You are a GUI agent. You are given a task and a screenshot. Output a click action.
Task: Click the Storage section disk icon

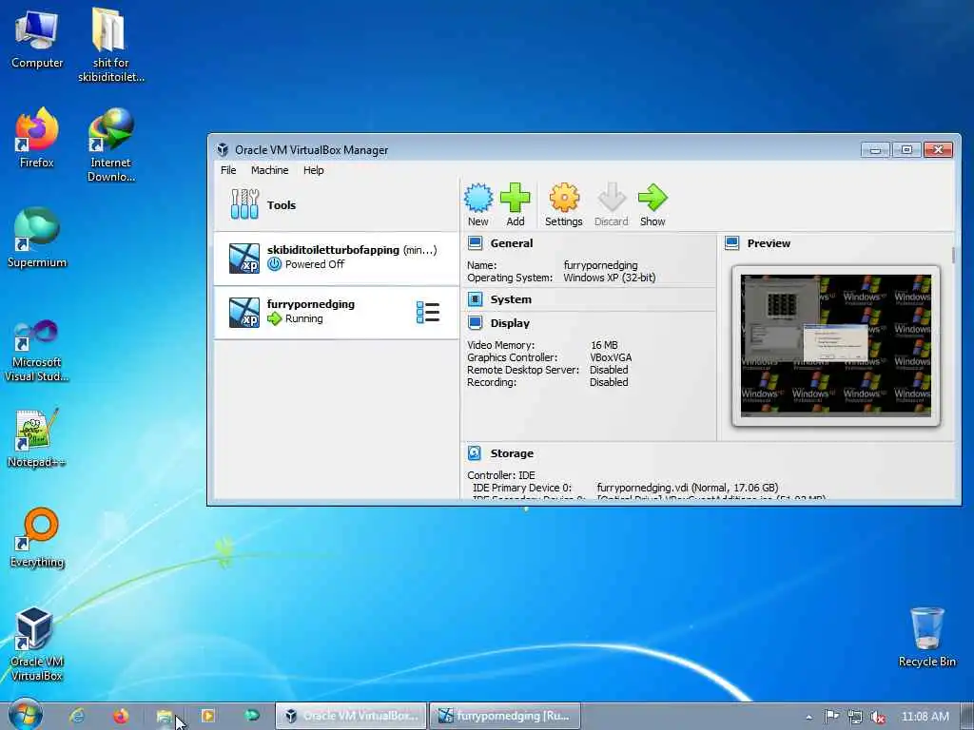(475, 453)
